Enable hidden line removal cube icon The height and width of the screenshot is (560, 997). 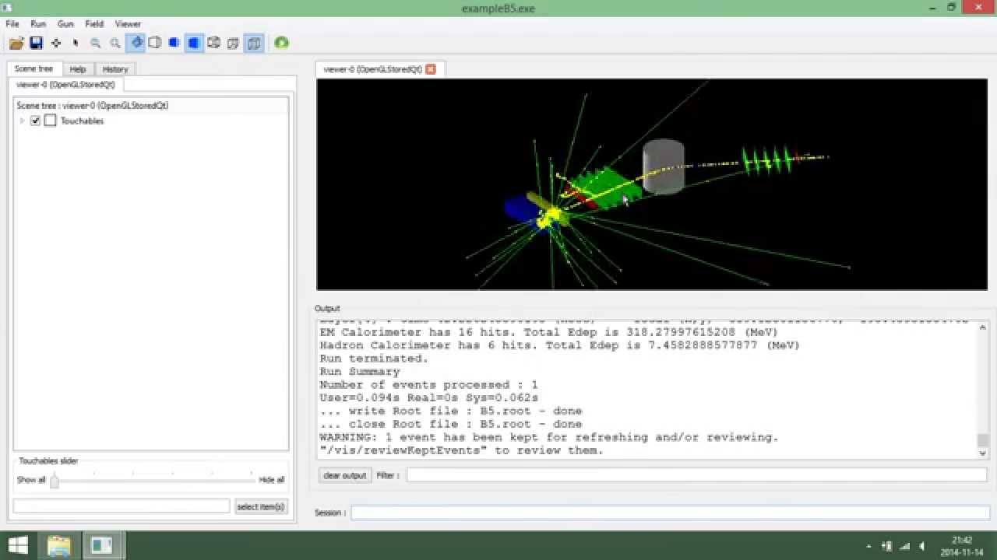(154, 43)
